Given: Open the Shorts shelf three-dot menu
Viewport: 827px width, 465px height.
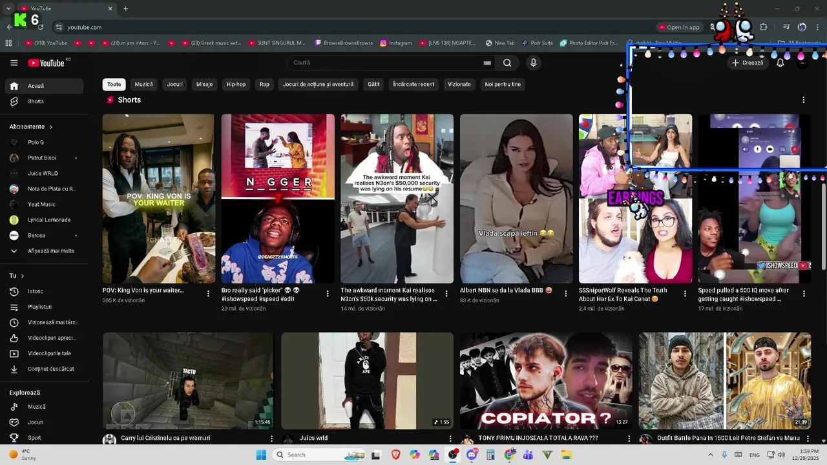Looking at the screenshot, I should pyautogui.click(x=804, y=100).
